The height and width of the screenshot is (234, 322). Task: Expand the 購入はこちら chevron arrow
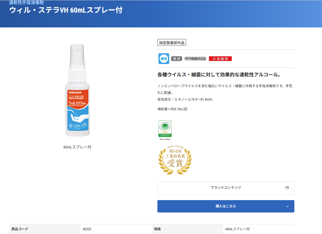[x=287, y=206]
